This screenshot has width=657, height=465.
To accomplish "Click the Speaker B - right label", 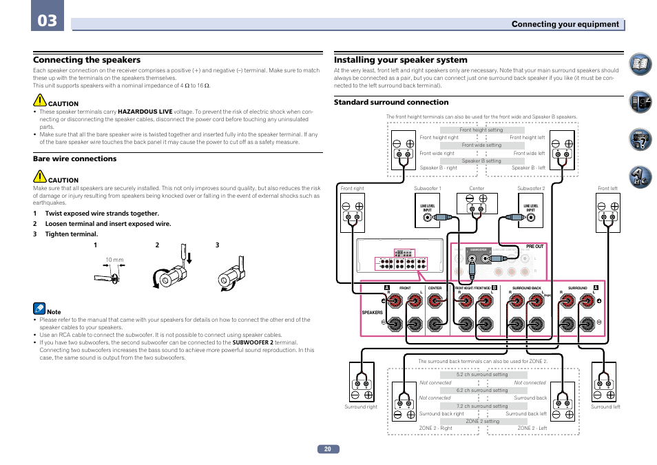I will coord(438,167).
